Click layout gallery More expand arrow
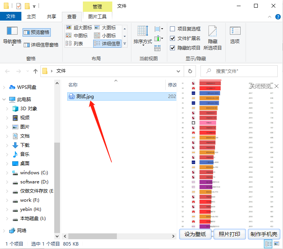Screen dimensions: 283x249 pyautogui.click(x=125, y=43)
